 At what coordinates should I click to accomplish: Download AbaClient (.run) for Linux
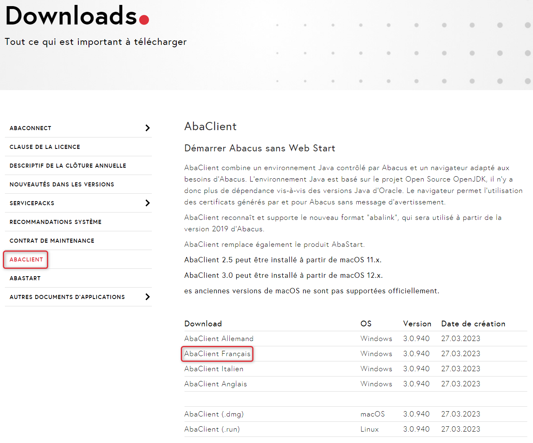click(212, 429)
